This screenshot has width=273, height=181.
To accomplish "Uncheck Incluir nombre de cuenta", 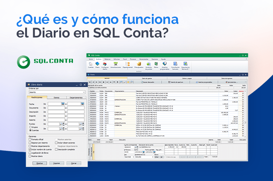I will point(30,149).
